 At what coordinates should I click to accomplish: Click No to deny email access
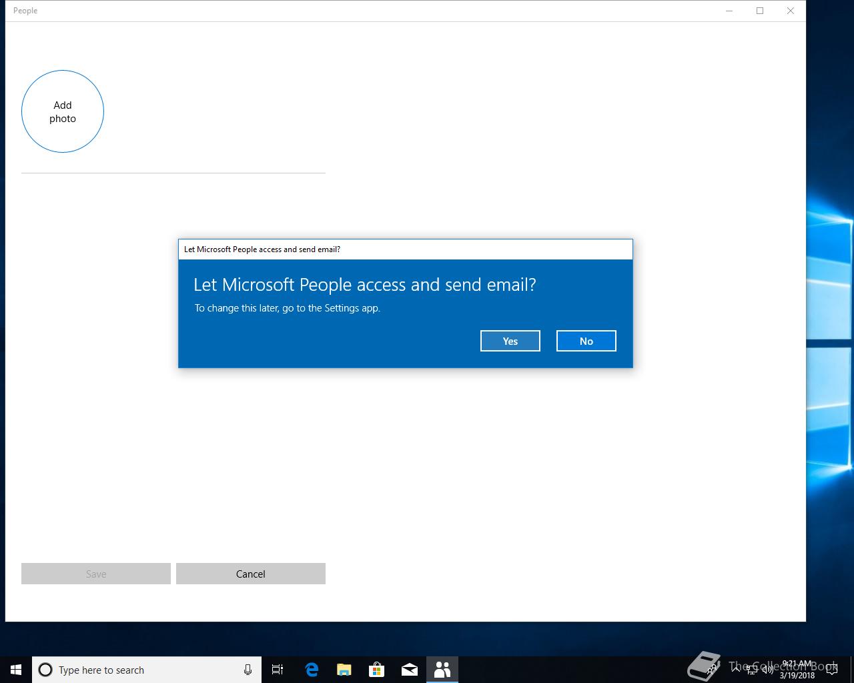586,341
